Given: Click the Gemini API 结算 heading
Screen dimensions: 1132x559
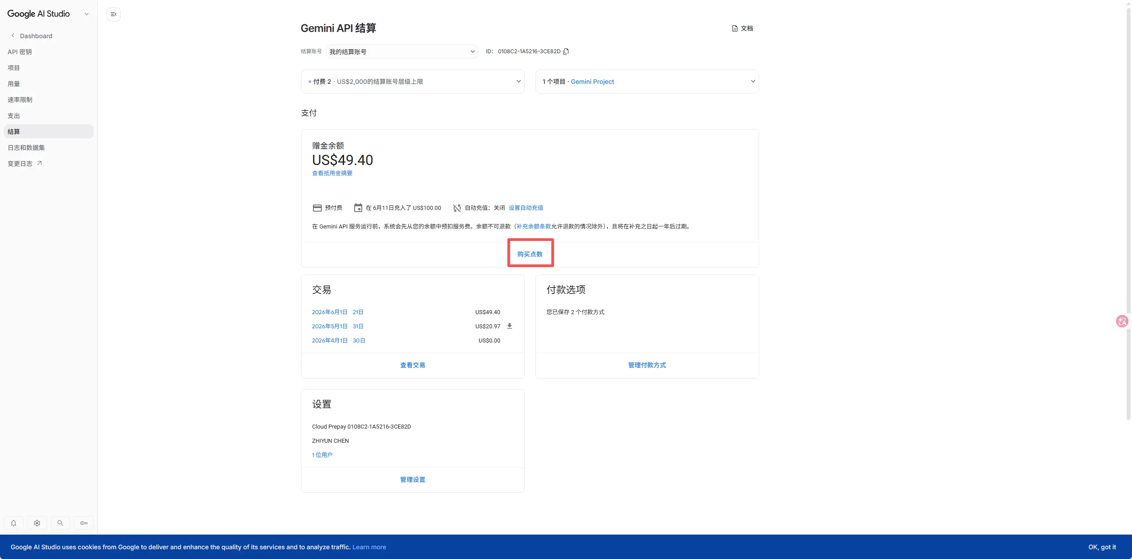Looking at the screenshot, I should click(x=338, y=28).
